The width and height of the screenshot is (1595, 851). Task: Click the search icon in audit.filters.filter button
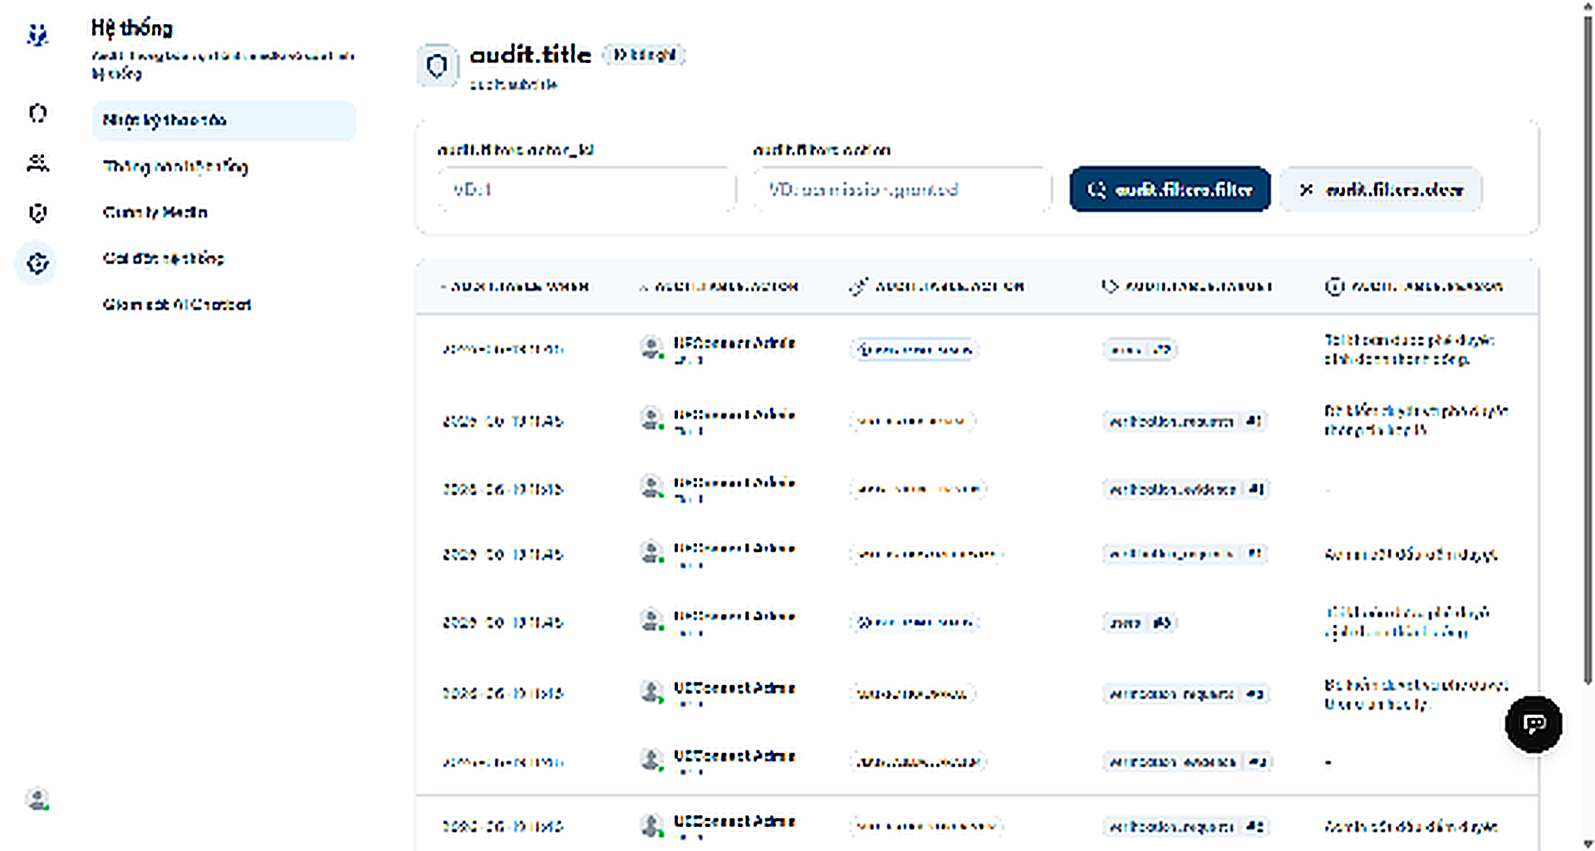1097,190
